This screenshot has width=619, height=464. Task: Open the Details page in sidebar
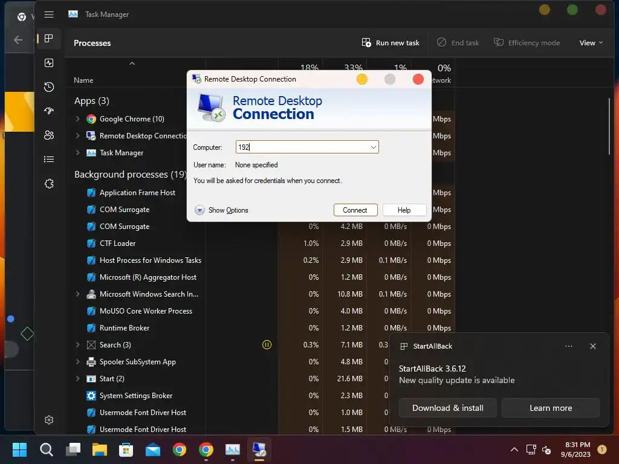pos(49,159)
